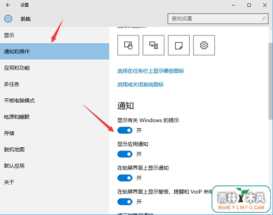Image resolution: width=273 pixels, height=215 pixels.
Task: Toggle 在锁屏界面上显示通知 switch
Action: point(125,178)
